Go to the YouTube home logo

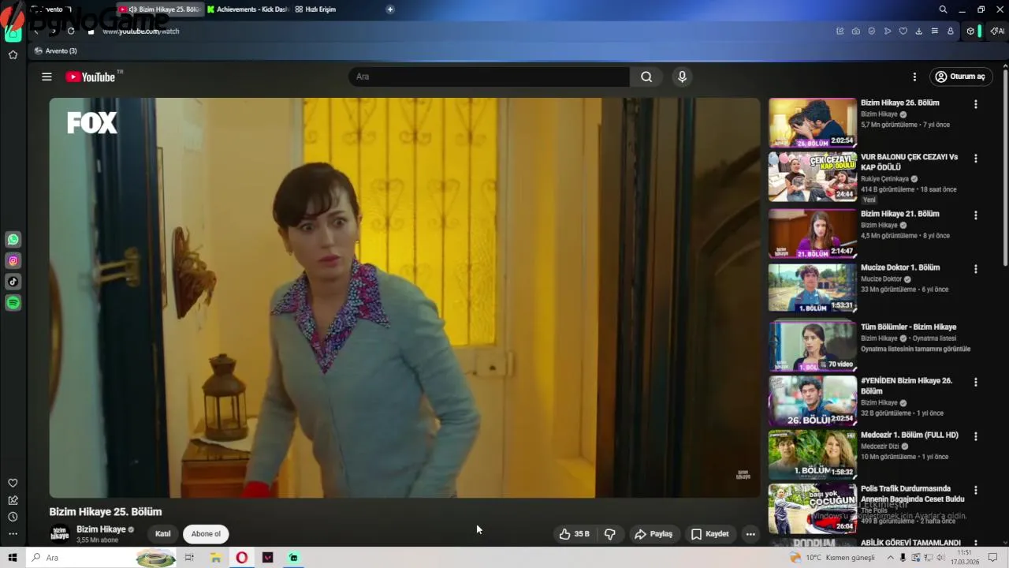(x=91, y=77)
